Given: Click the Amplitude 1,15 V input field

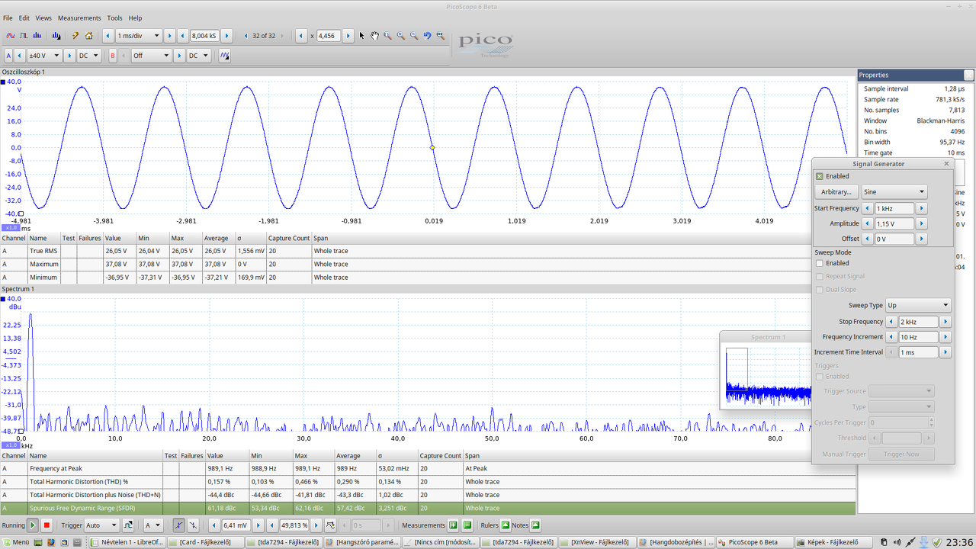Looking at the screenshot, I should click(894, 224).
